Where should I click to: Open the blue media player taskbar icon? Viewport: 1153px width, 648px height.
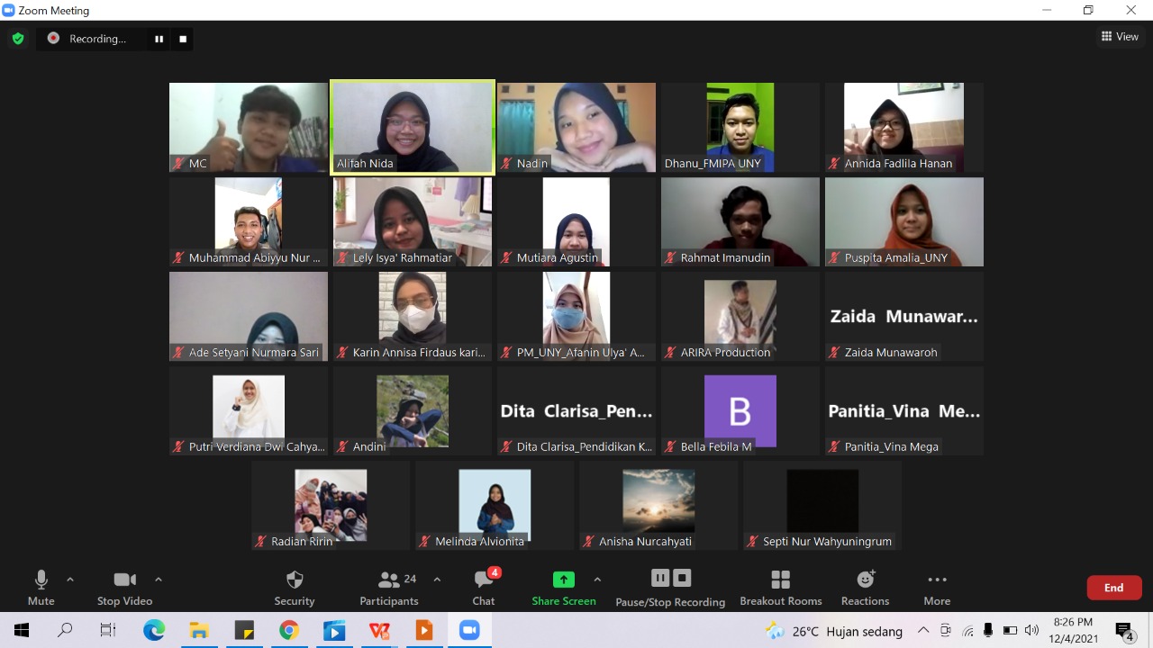point(334,630)
